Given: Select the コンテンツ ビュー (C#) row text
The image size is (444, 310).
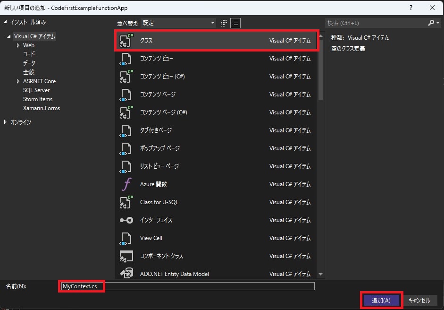Looking at the screenshot, I should coord(162,76).
